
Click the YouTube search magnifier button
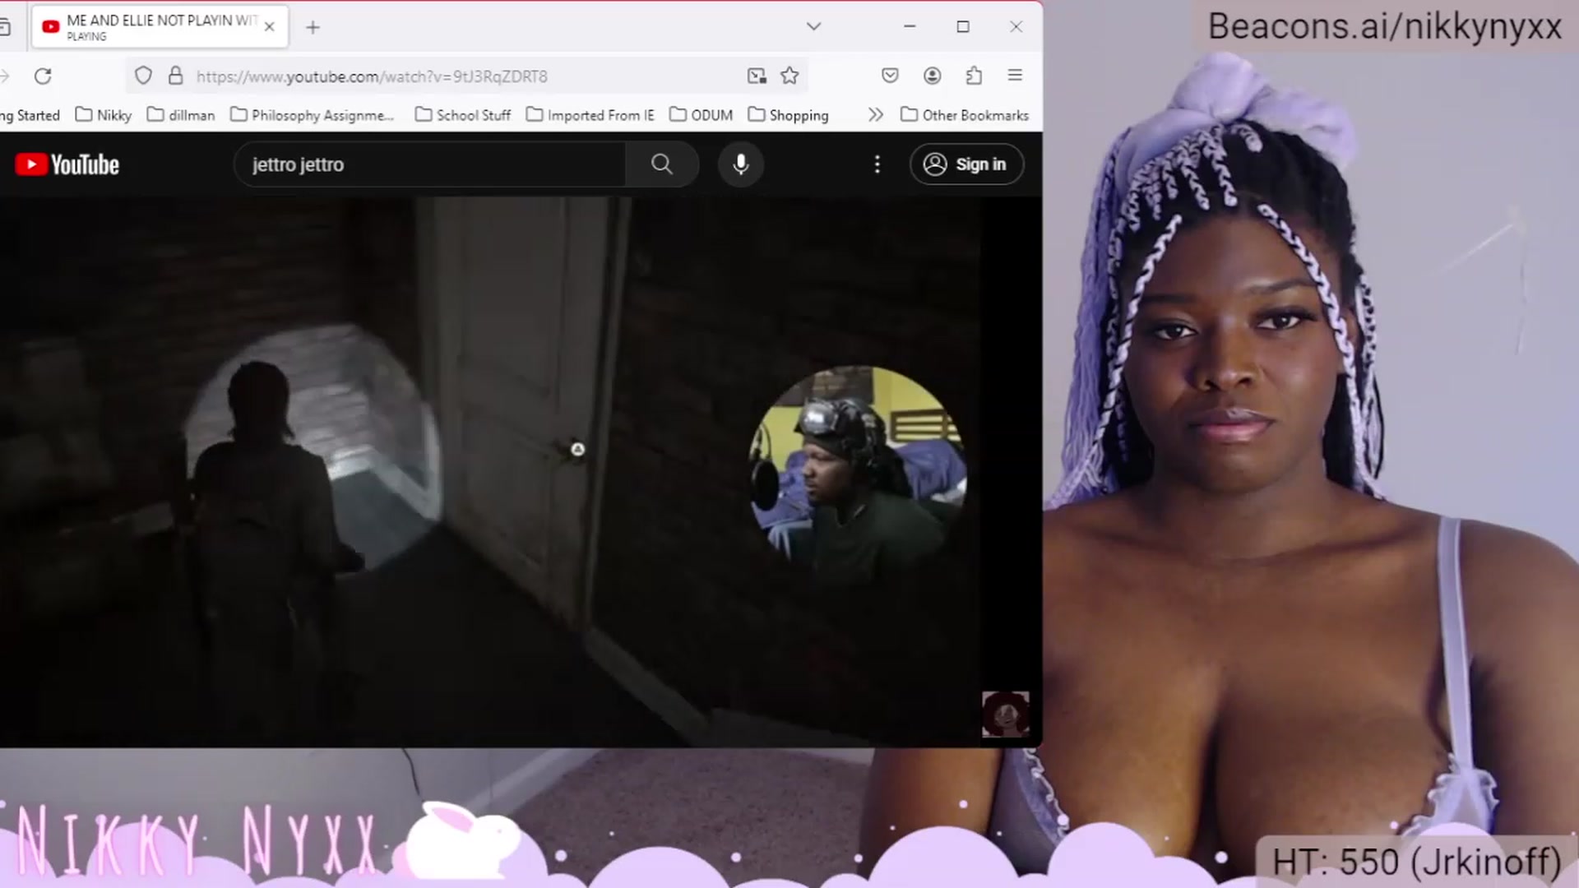pos(662,164)
